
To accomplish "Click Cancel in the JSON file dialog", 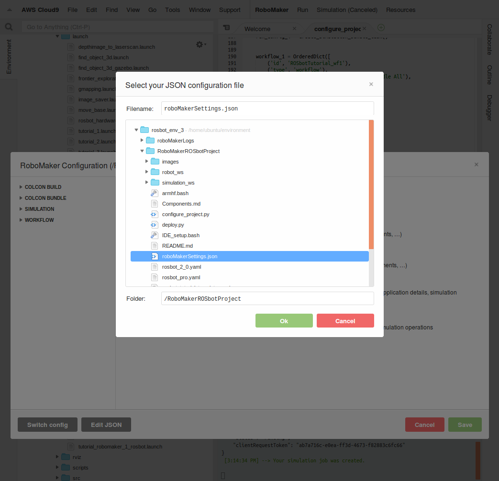I will [x=345, y=321].
